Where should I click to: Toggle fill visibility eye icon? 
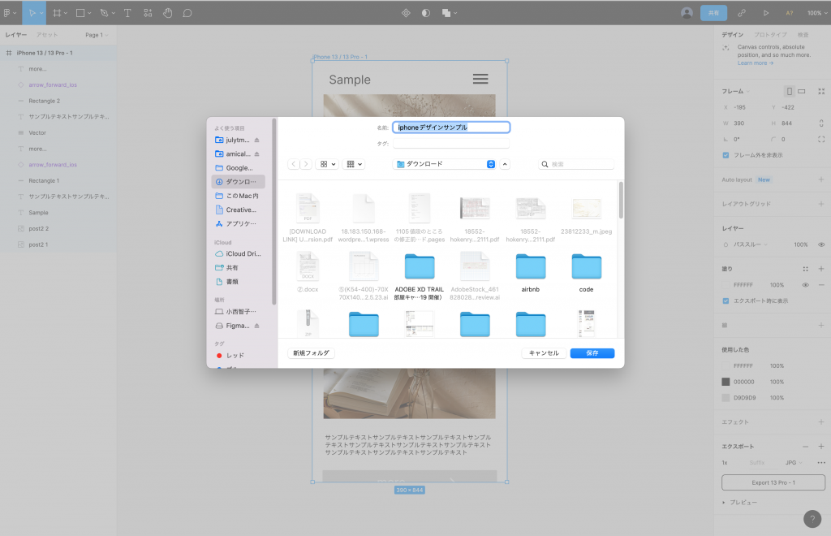[805, 285]
